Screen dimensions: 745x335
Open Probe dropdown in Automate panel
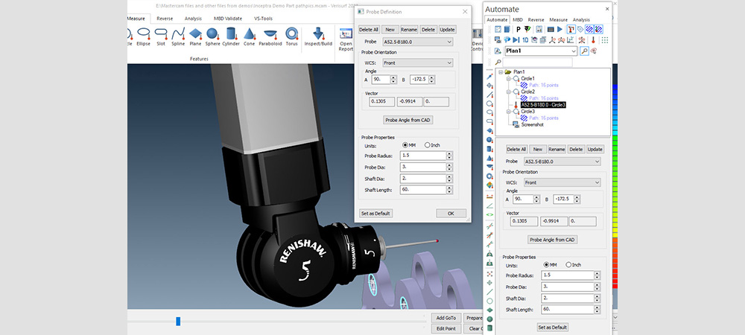click(562, 162)
